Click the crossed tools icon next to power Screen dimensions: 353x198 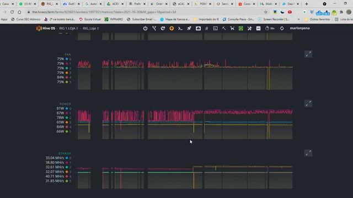tap(154, 28)
